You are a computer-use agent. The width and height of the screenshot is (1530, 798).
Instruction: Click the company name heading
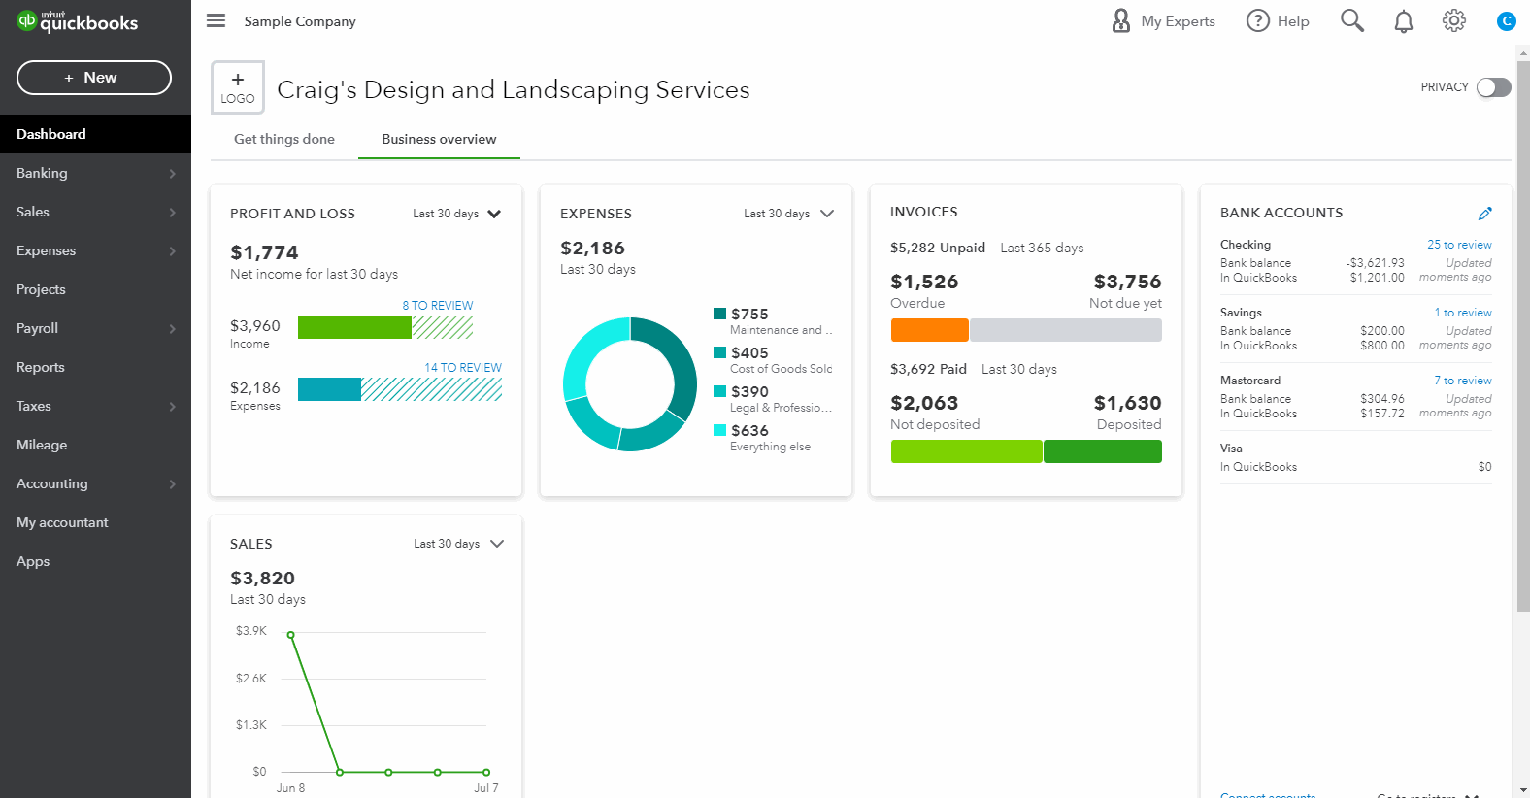coord(514,89)
